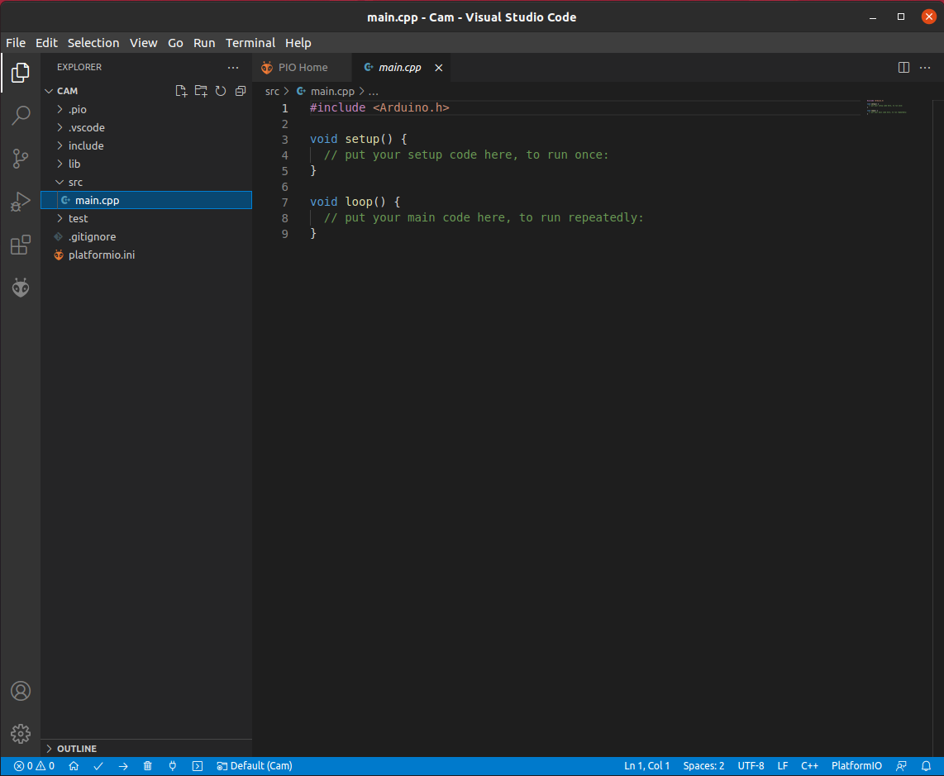This screenshot has width=944, height=776.
Task: Expand the .vscode folder
Action: tap(146, 127)
